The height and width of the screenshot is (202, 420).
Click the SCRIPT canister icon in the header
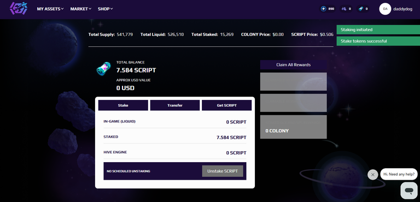coord(360,9)
